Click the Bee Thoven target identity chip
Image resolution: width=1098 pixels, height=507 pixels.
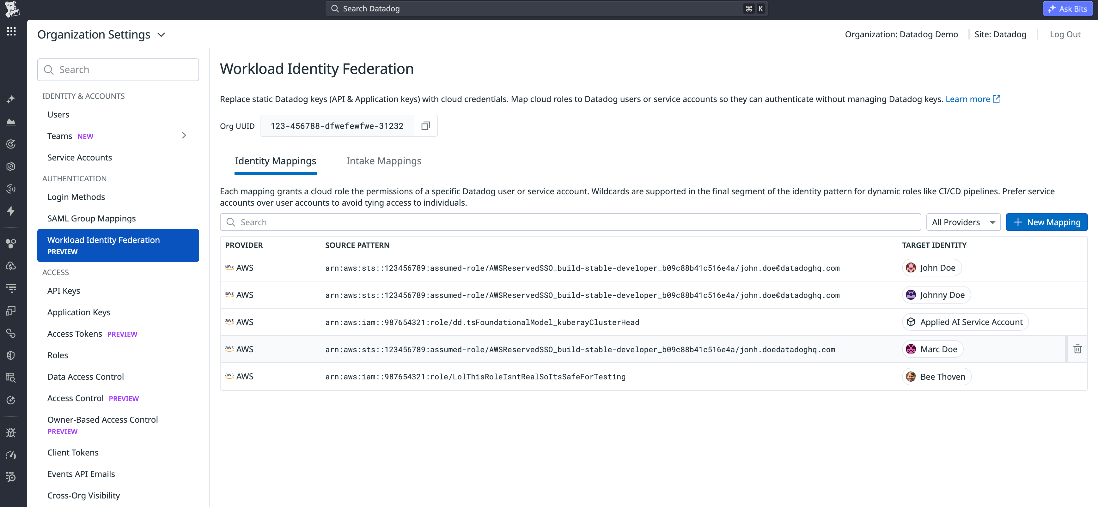point(937,377)
